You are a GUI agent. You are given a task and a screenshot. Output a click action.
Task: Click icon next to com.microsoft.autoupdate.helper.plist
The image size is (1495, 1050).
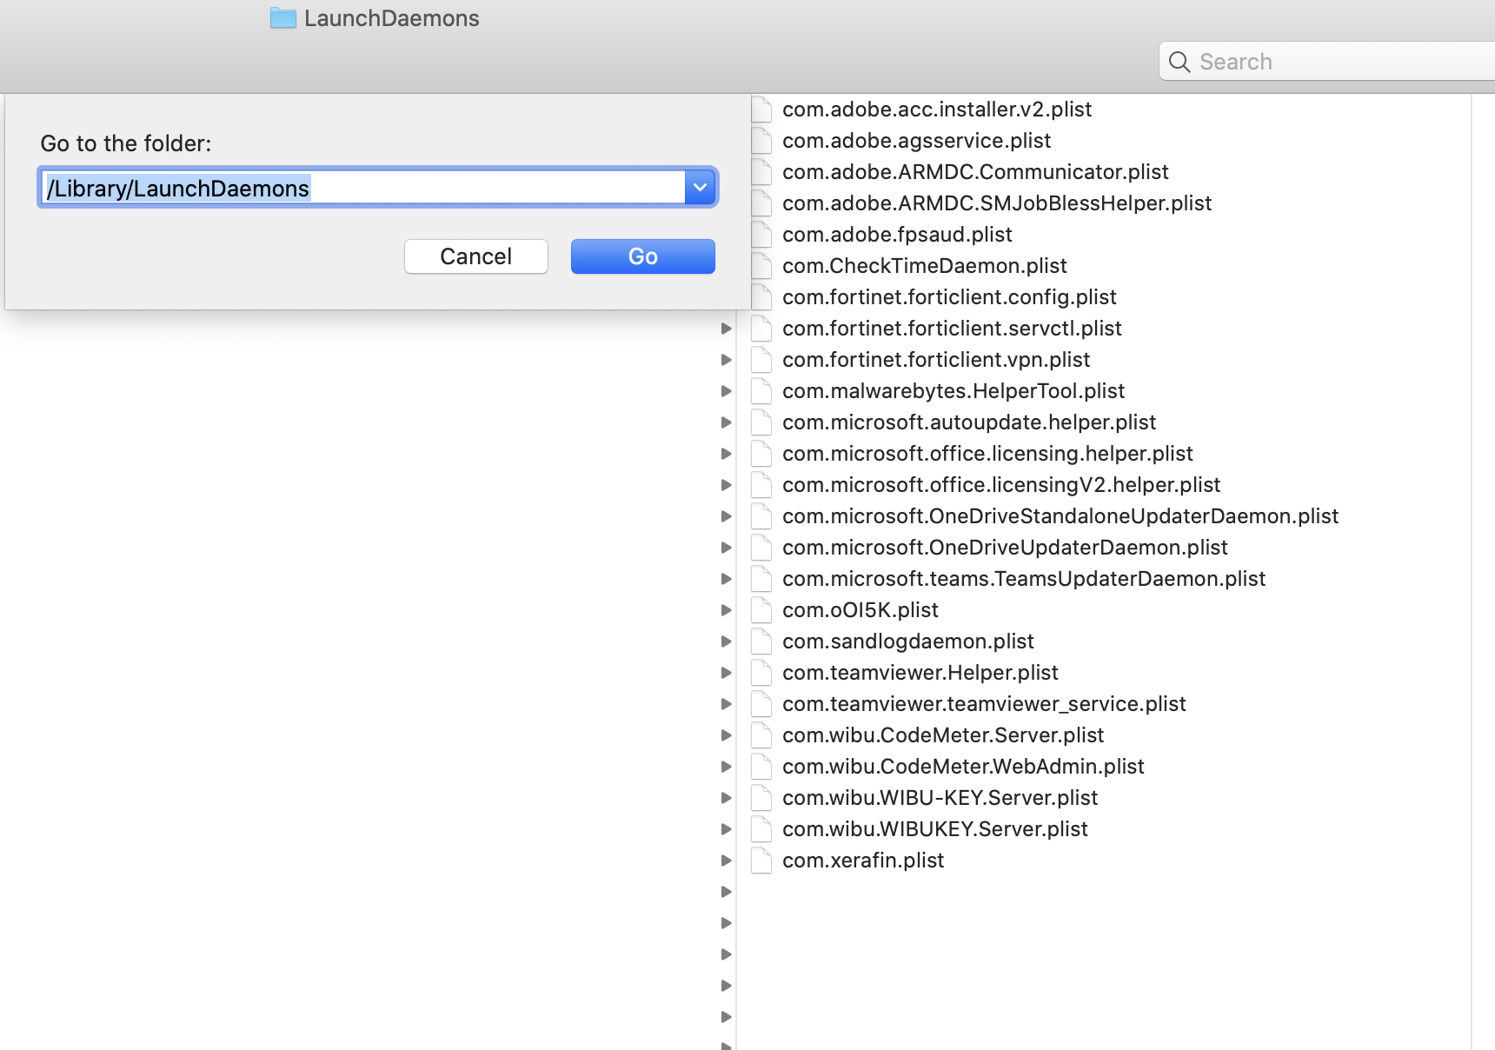[761, 422]
